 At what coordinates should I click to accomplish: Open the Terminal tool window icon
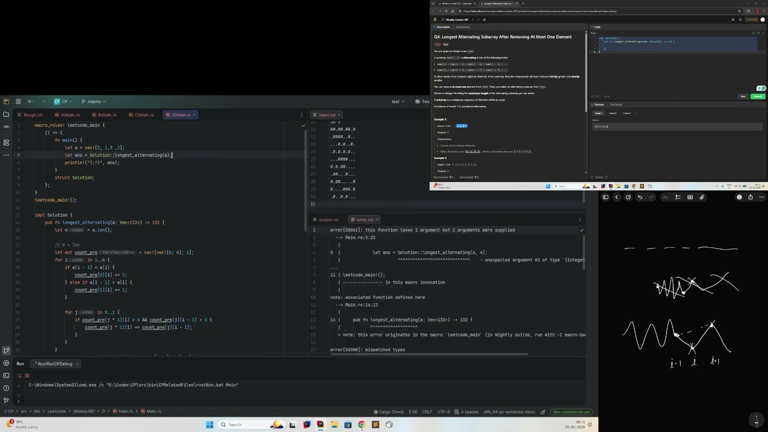click(x=6, y=376)
